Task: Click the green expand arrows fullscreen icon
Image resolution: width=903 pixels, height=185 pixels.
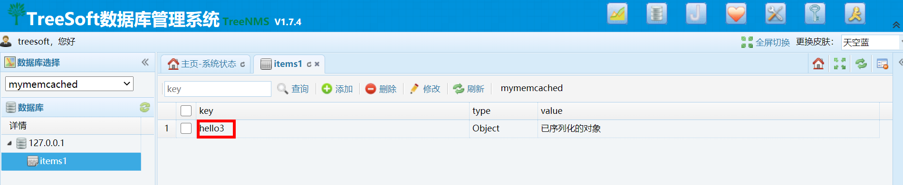Action: tap(840, 64)
